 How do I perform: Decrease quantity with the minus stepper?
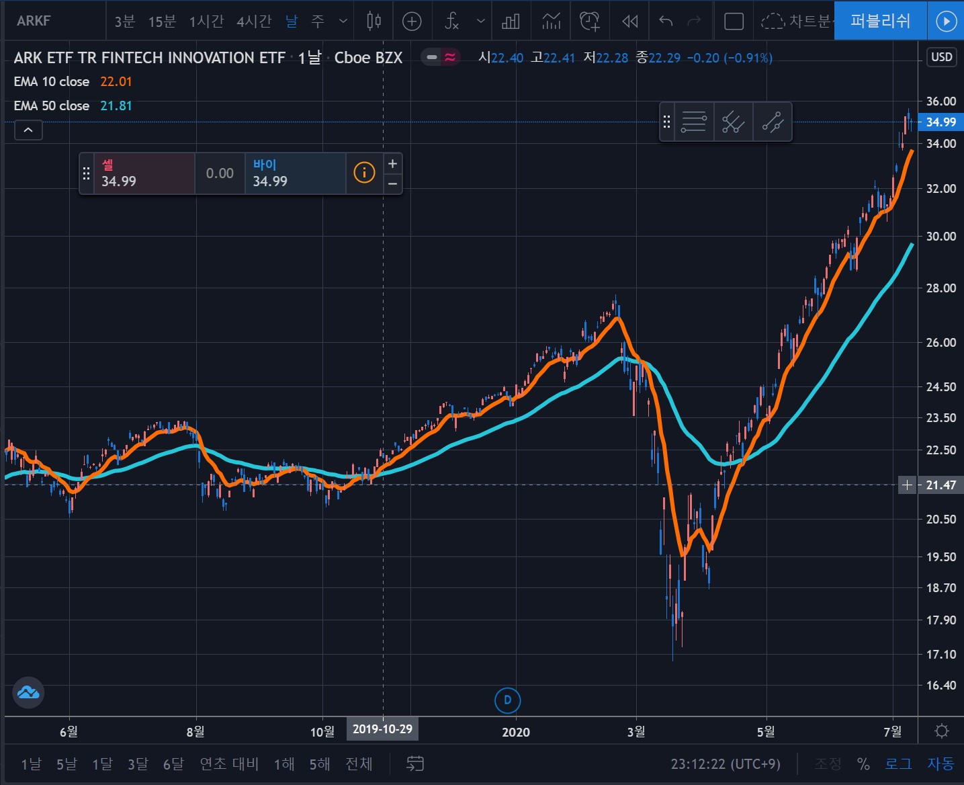click(393, 183)
